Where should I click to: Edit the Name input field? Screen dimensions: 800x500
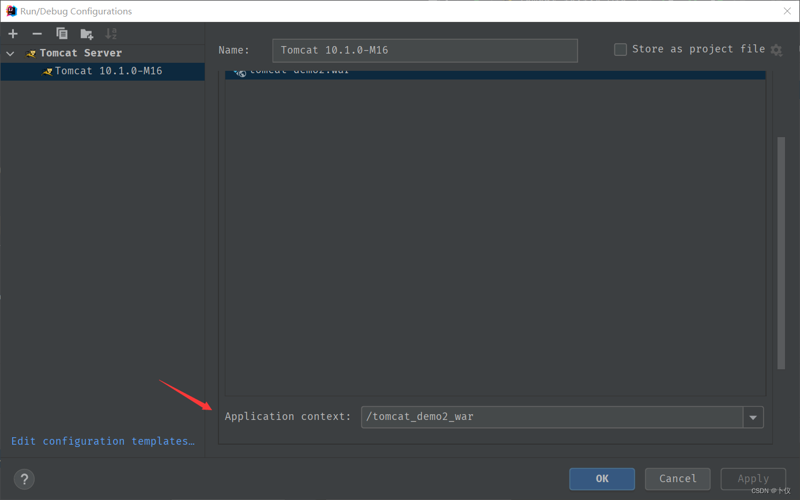click(425, 50)
